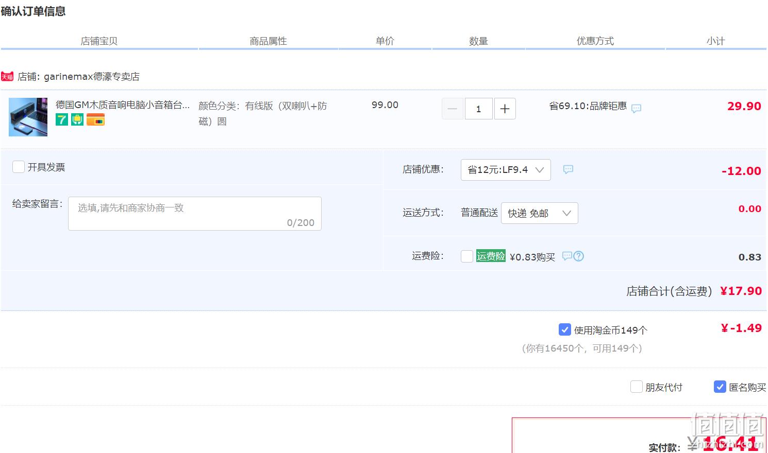
Task: Check the 朋友代付 checkbox
Action: pyautogui.click(x=637, y=387)
